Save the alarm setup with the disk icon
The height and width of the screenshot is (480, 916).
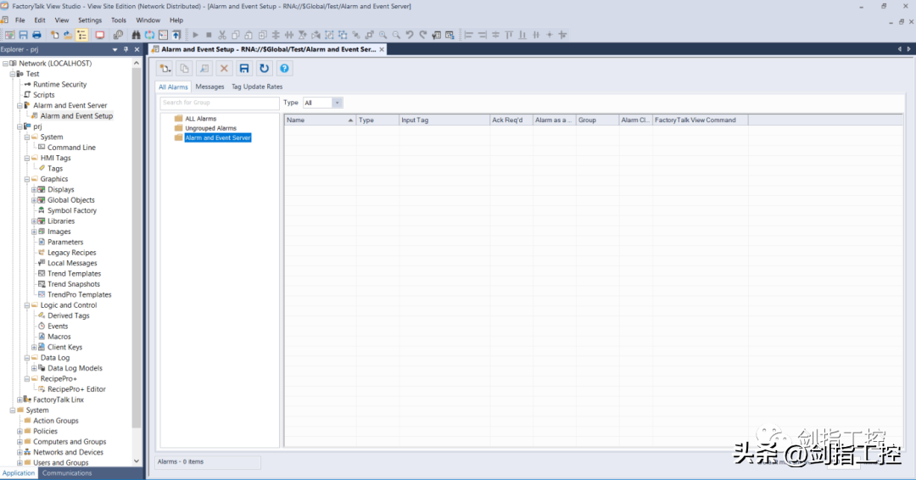pyautogui.click(x=244, y=69)
